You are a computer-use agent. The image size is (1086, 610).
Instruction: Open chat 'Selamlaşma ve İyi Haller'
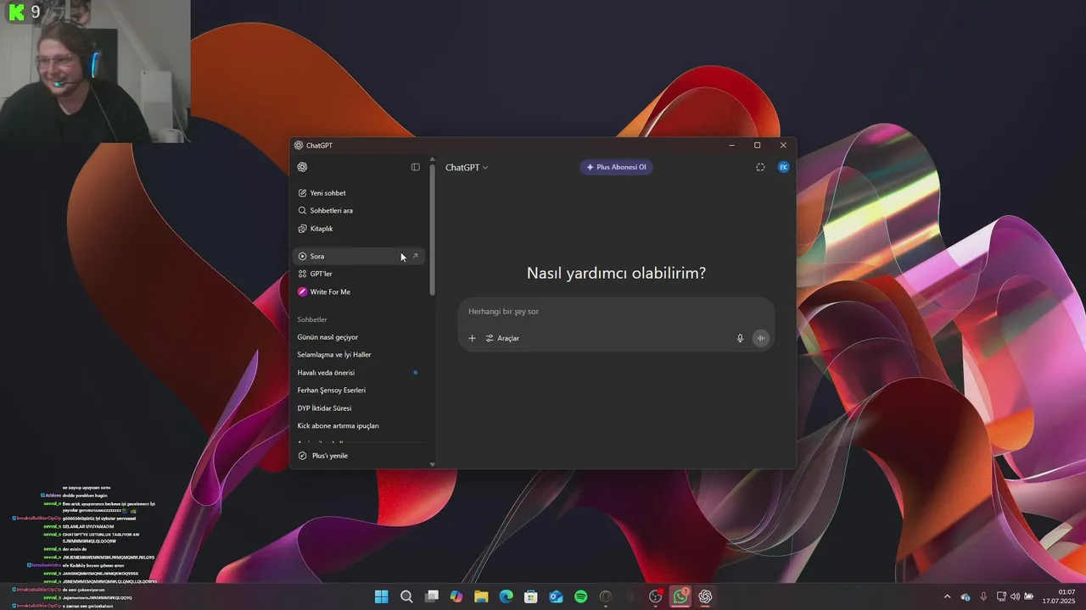[359, 355]
